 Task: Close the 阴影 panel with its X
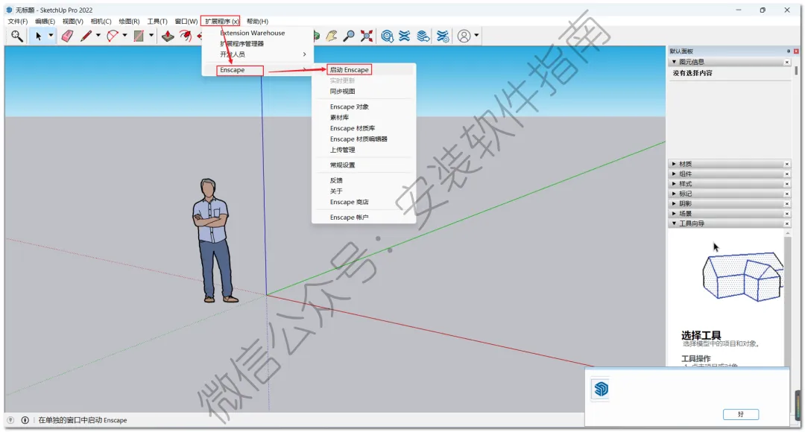786,203
